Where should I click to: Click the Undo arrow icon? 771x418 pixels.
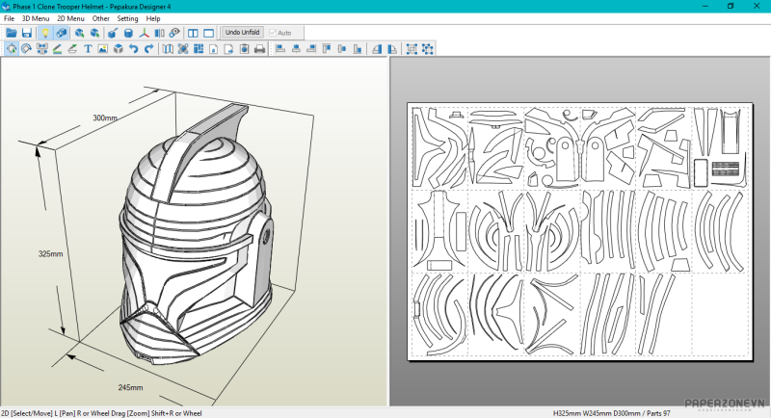133,49
